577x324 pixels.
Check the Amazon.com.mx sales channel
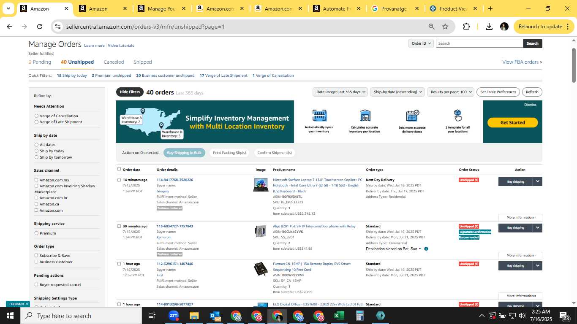[36, 180]
